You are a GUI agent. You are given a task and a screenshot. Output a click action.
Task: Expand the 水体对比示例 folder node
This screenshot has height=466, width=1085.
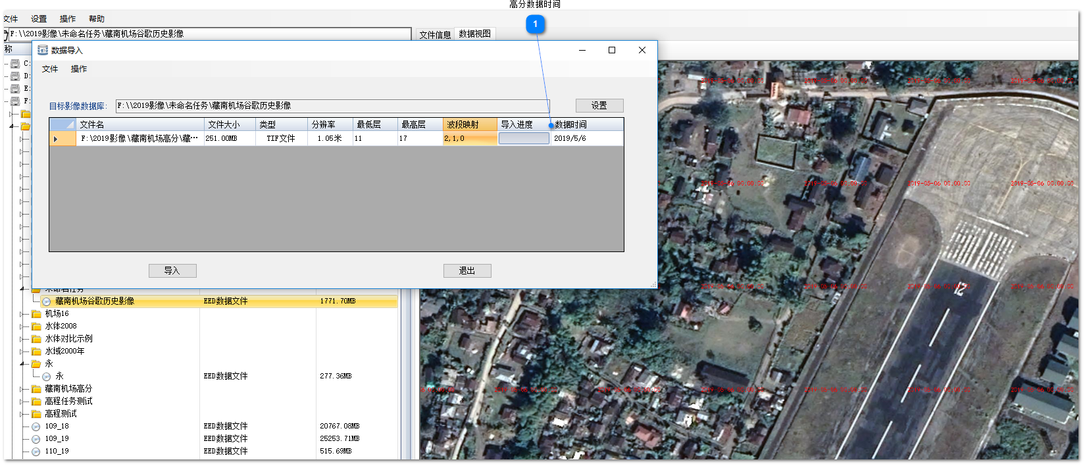(22, 339)
